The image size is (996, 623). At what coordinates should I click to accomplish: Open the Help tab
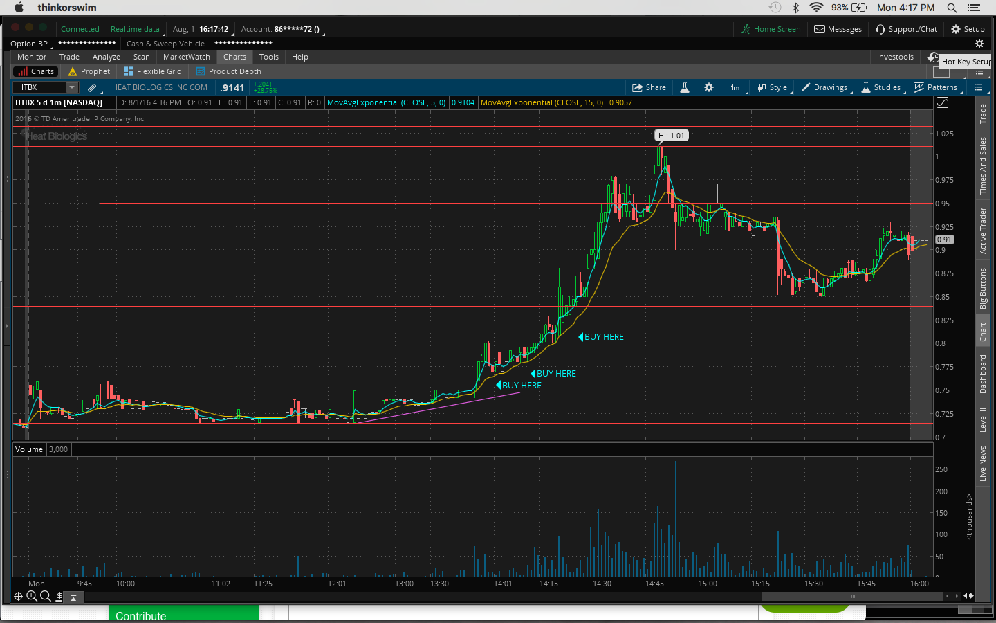[x=300, y=57]
